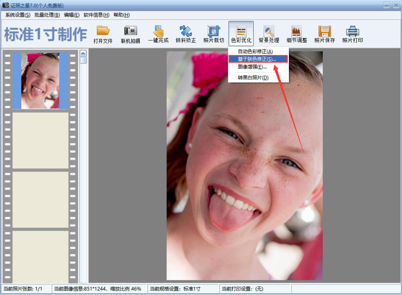Collapse the 色彩优化 dropdown button
The image size is (402, 295).
(x=241, y=34)
